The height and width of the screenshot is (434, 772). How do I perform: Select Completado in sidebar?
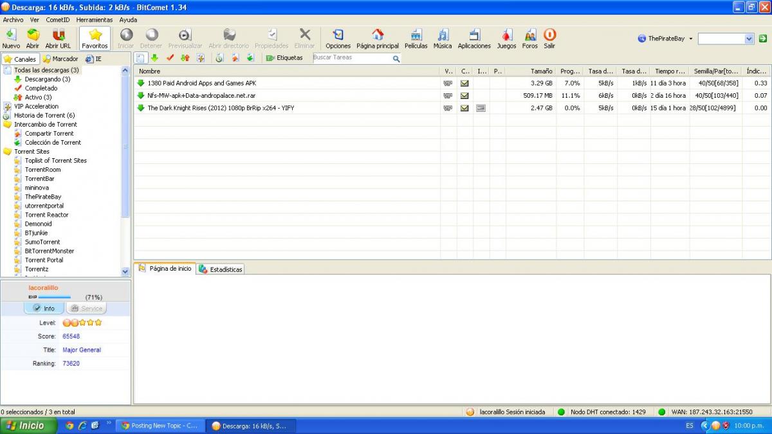click(41, 88)
